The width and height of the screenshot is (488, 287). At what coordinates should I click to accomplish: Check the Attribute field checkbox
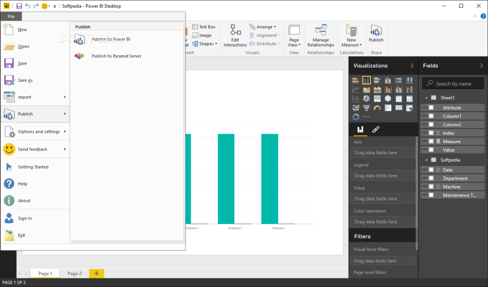pyautogui.click(x=430, y=107)
